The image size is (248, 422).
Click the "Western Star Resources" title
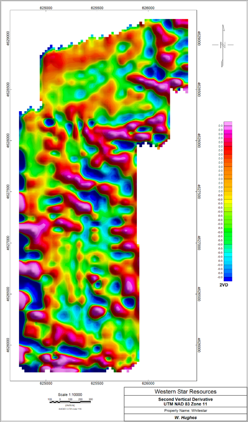185,391
